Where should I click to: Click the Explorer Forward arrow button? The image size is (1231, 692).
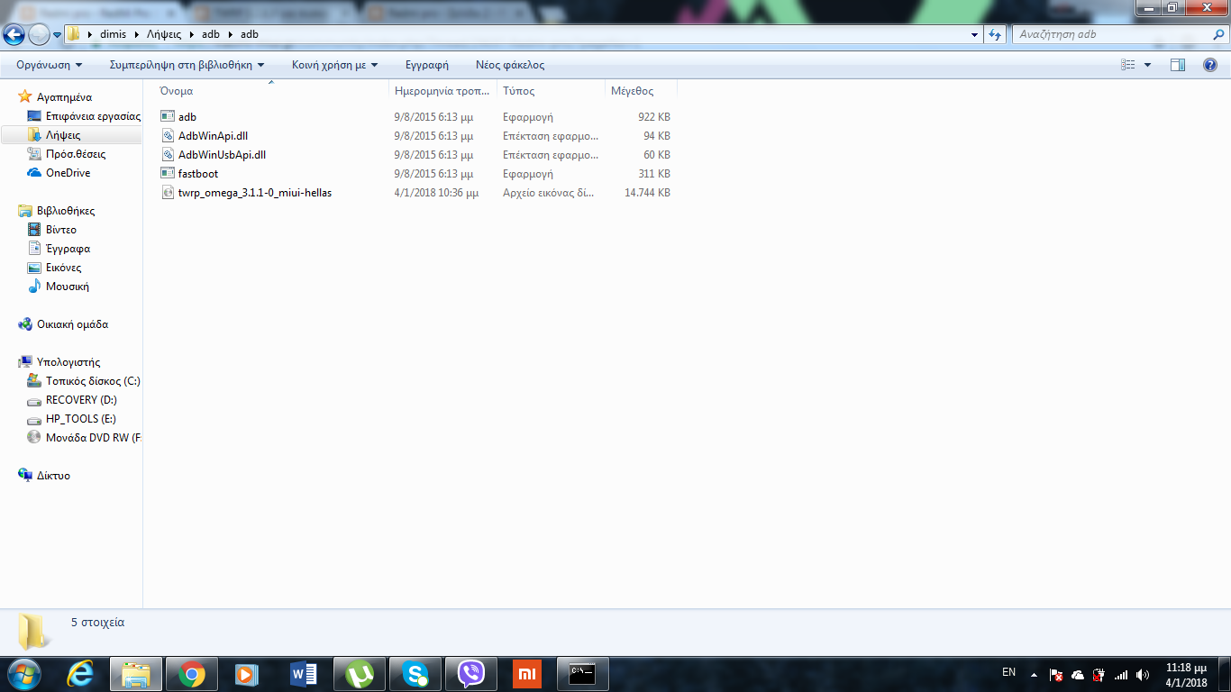39,35
